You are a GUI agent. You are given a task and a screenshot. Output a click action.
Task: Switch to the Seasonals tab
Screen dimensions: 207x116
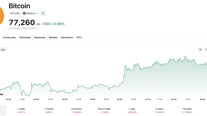tap(40, 37)
